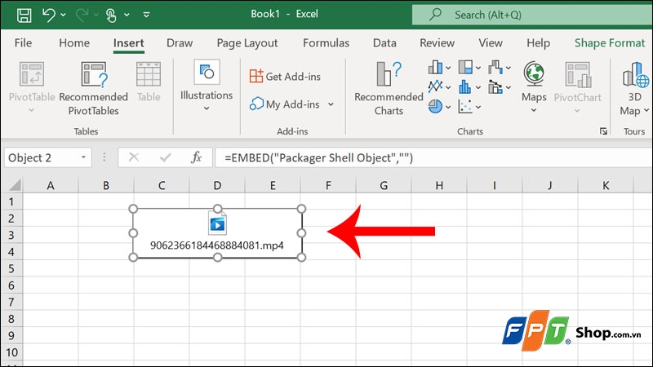Open the View tab
The image size is (653, 367).
pyautogui.click(x=491, y=43)
